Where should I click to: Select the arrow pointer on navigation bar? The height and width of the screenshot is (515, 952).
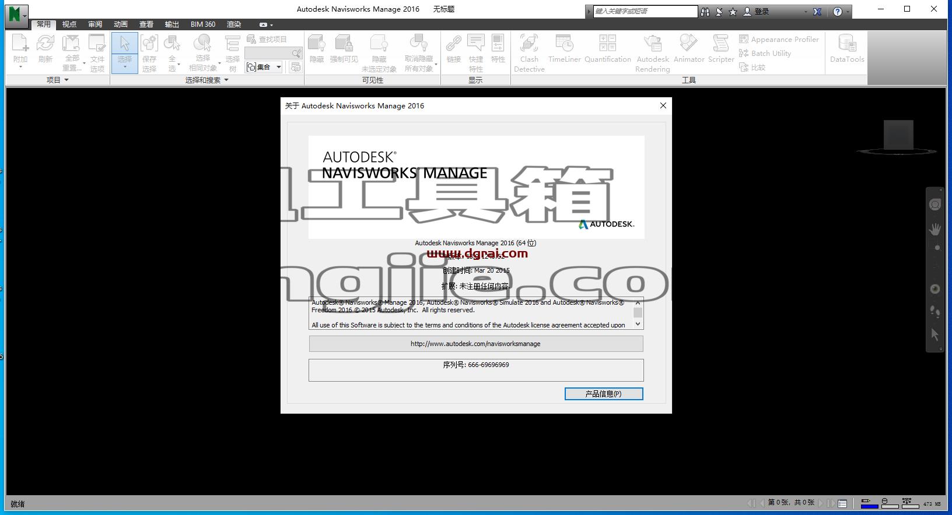[935, 334]
